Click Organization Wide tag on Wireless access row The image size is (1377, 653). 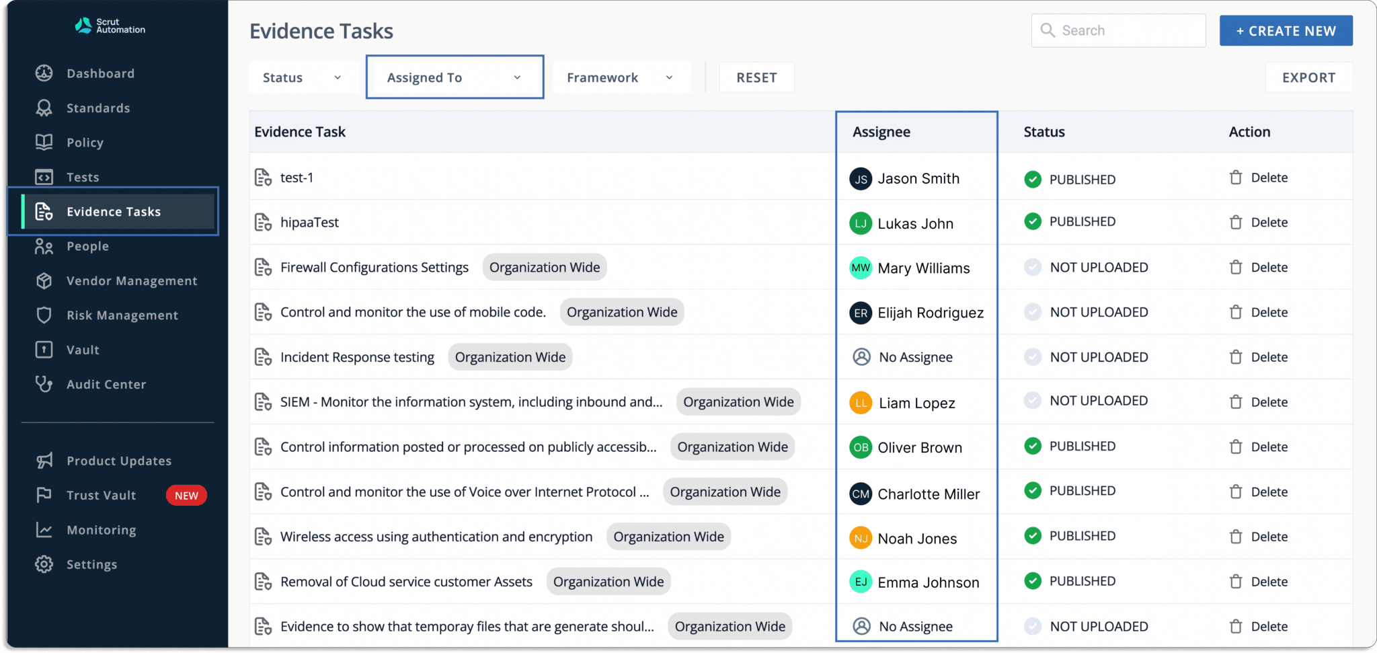(x=668, y=537)
